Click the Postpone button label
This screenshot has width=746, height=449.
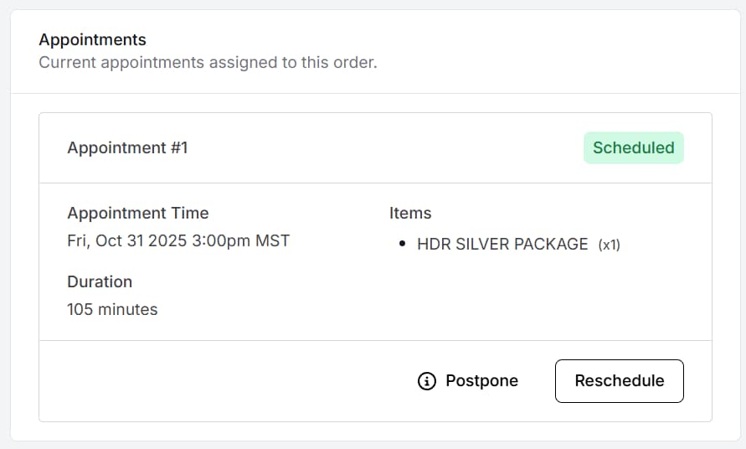[x=481, y=381]
